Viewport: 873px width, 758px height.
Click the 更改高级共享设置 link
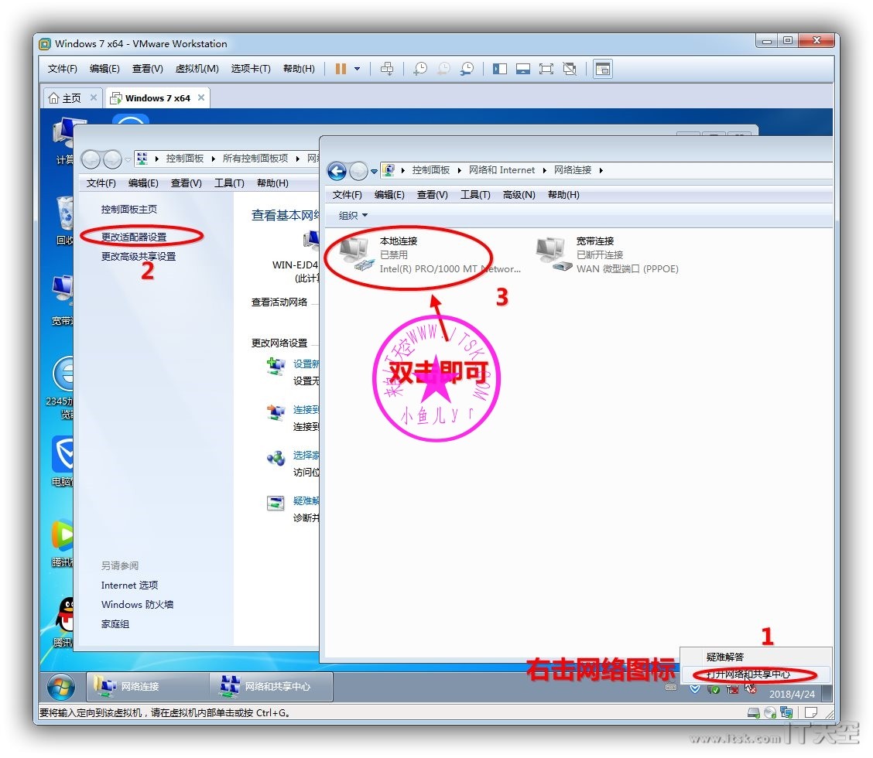[x=139, y=257]
